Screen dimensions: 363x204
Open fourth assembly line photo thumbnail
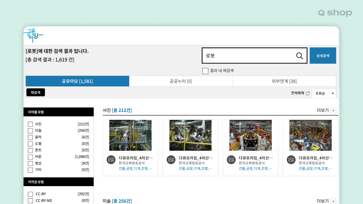[x=311, y=135]
